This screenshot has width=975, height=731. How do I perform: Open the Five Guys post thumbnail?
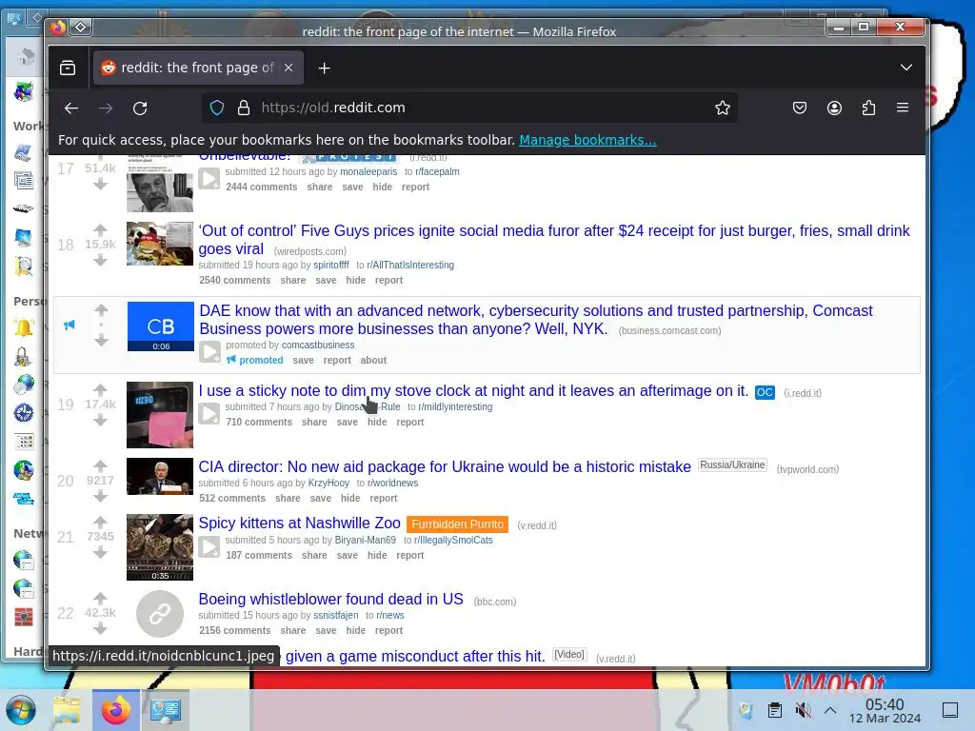click(160, 244)
